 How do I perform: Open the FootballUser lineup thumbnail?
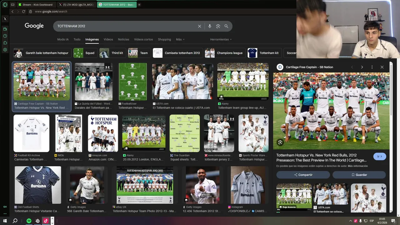(x=133, y=82)
